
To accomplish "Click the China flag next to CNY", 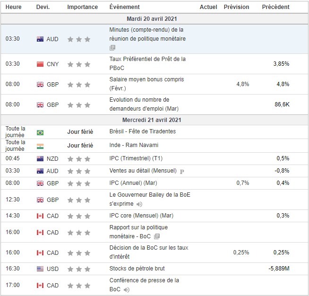I will [40, 64].
